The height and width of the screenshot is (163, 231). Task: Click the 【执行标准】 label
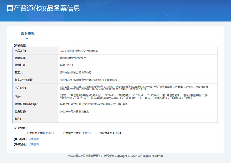click(20, 139)
